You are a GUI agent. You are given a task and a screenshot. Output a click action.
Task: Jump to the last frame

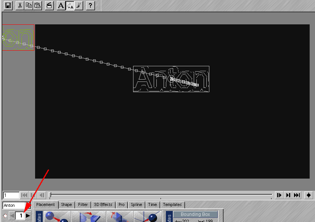tap(297, 195)
